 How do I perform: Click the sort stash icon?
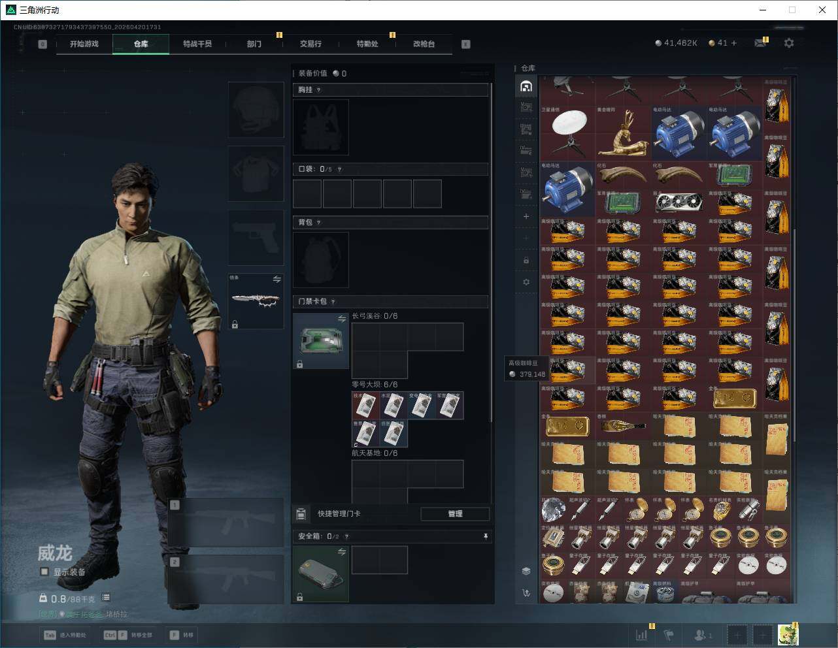tap(526, 593)
